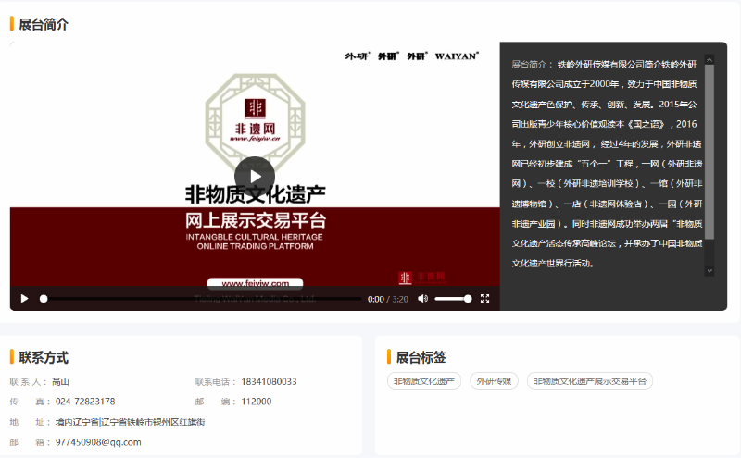Select the 非物质文化遗产展示交易平台 tag

pyautogui.click(x=590, y=381)
